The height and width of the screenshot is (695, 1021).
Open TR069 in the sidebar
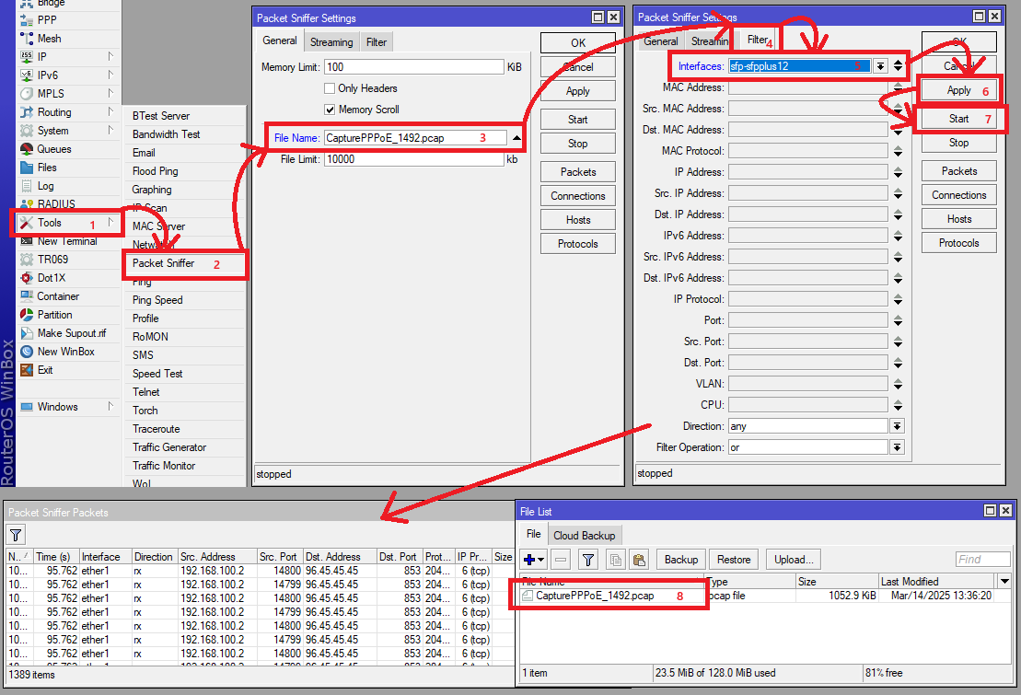click(52, 260)
